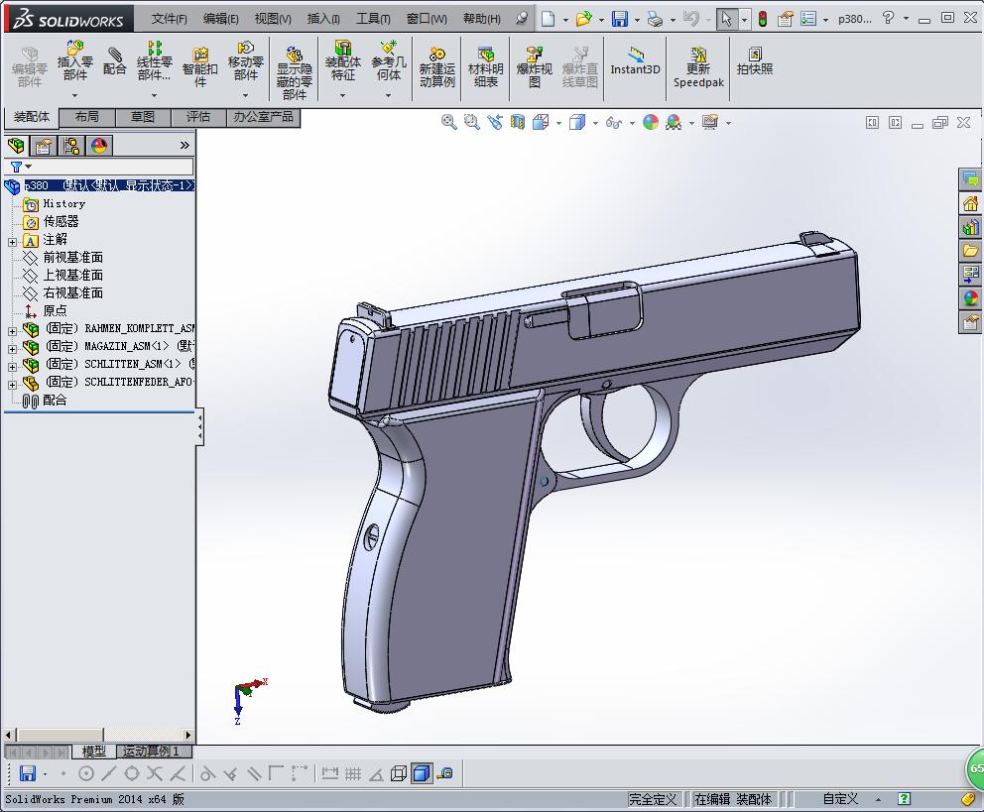The image size is (984, 812).
Task: Toggle the grid display icon in bottom toolbar
Action: tap(353, 773)
